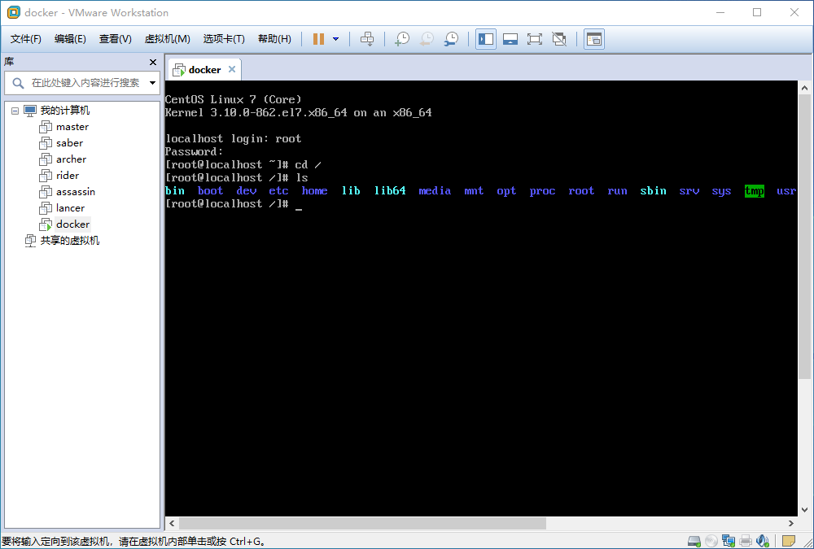Expand the suspend button dropdown arrow
Screen dimensions: 814x549
pos(334,38)
